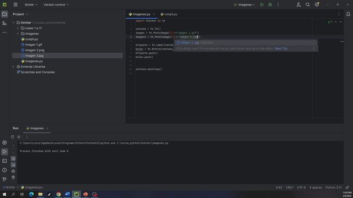The image size is (353, 198).
Task: Expand the 'cases 1 a 11' folder
Action: click(x=18, y=28)
